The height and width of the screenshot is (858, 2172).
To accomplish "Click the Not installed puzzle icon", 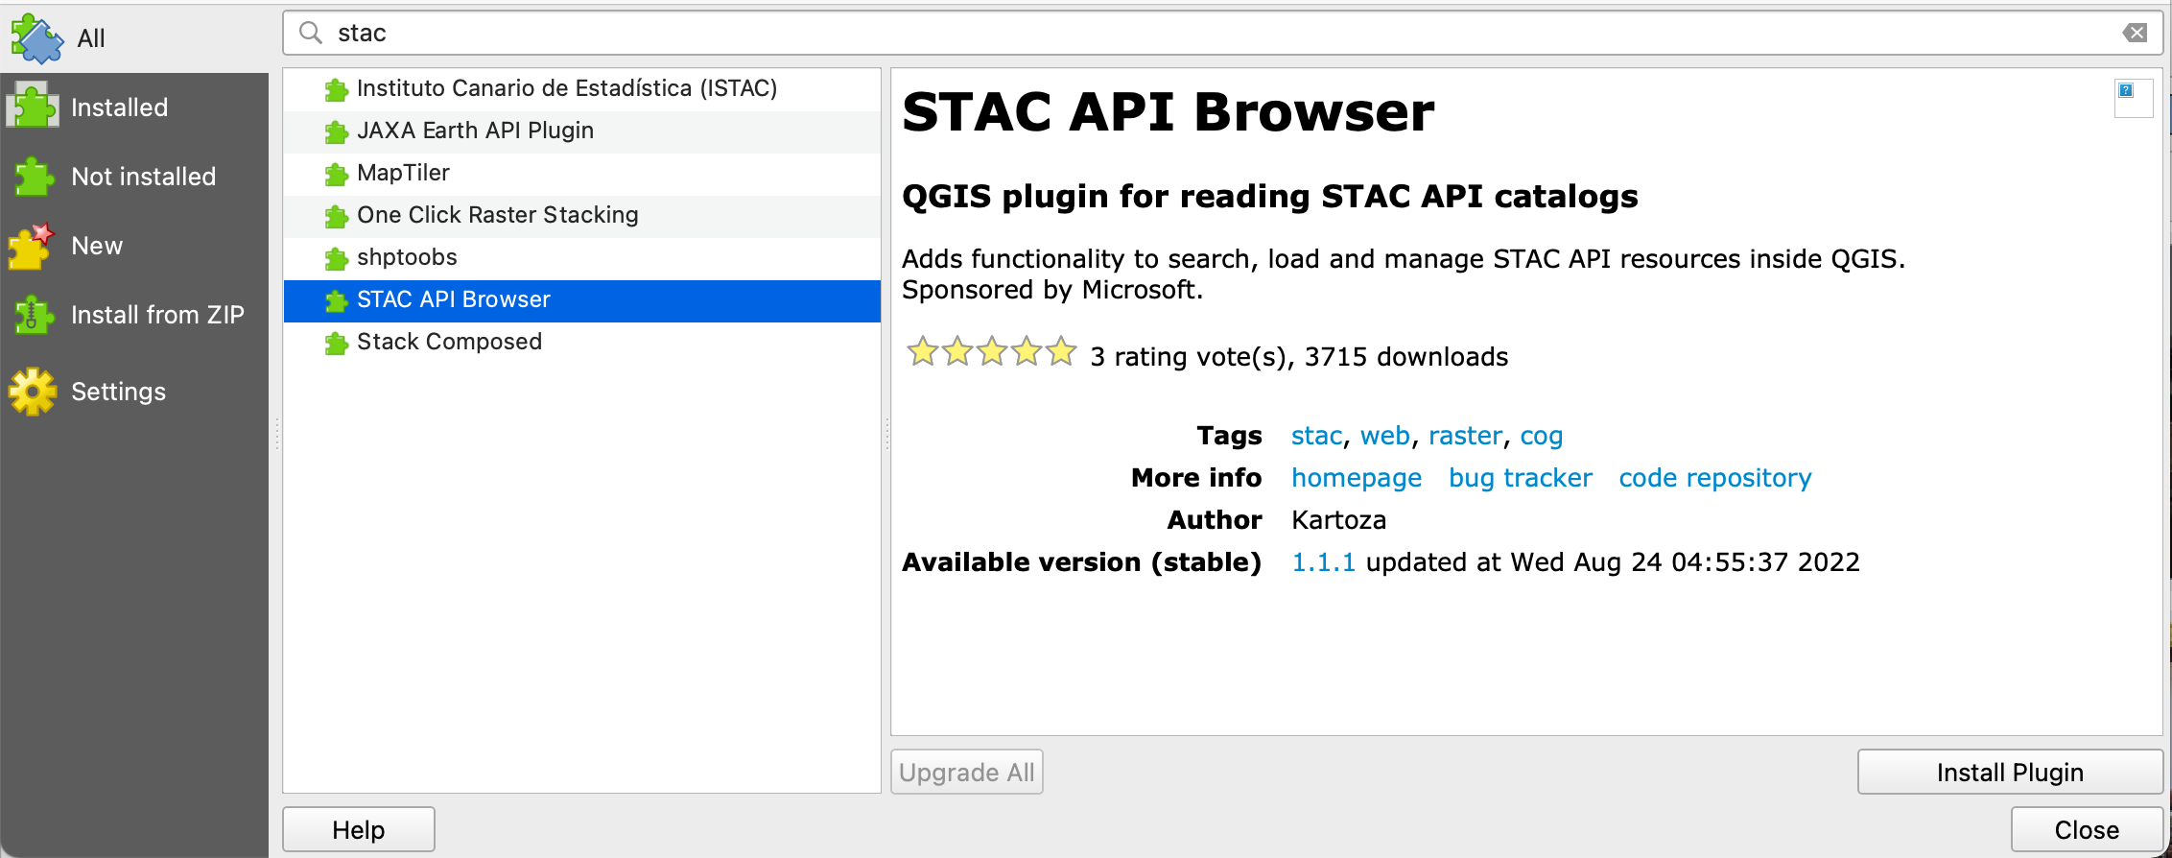I will pos(34,177).
